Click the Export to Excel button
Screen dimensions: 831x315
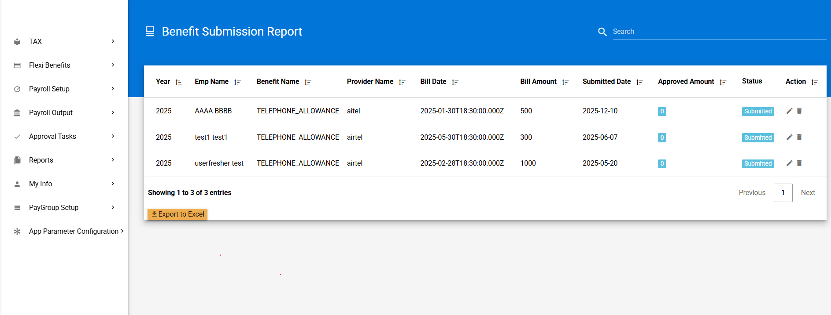click(x=177, y=214)
